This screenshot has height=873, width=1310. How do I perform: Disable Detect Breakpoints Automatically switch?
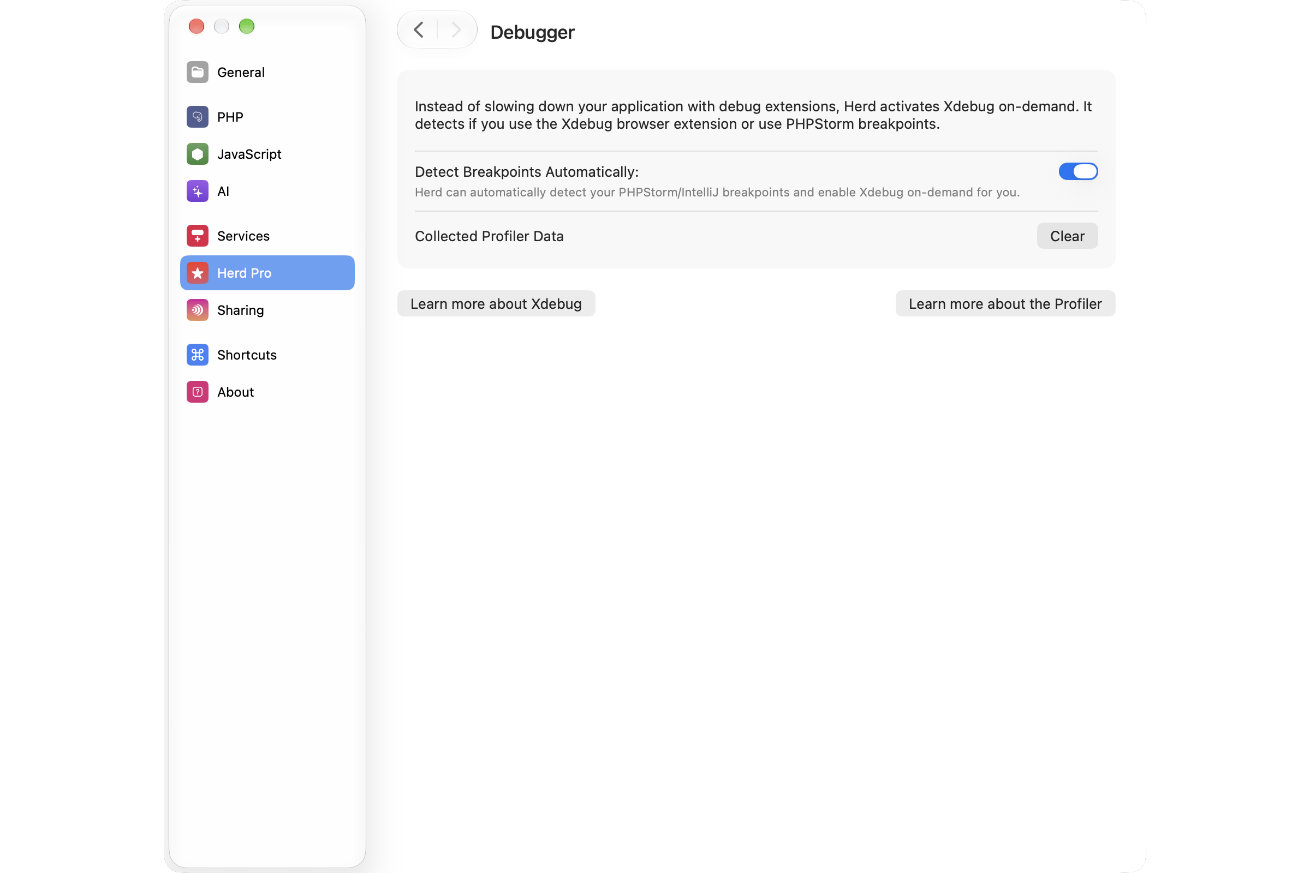[1077, 171]
